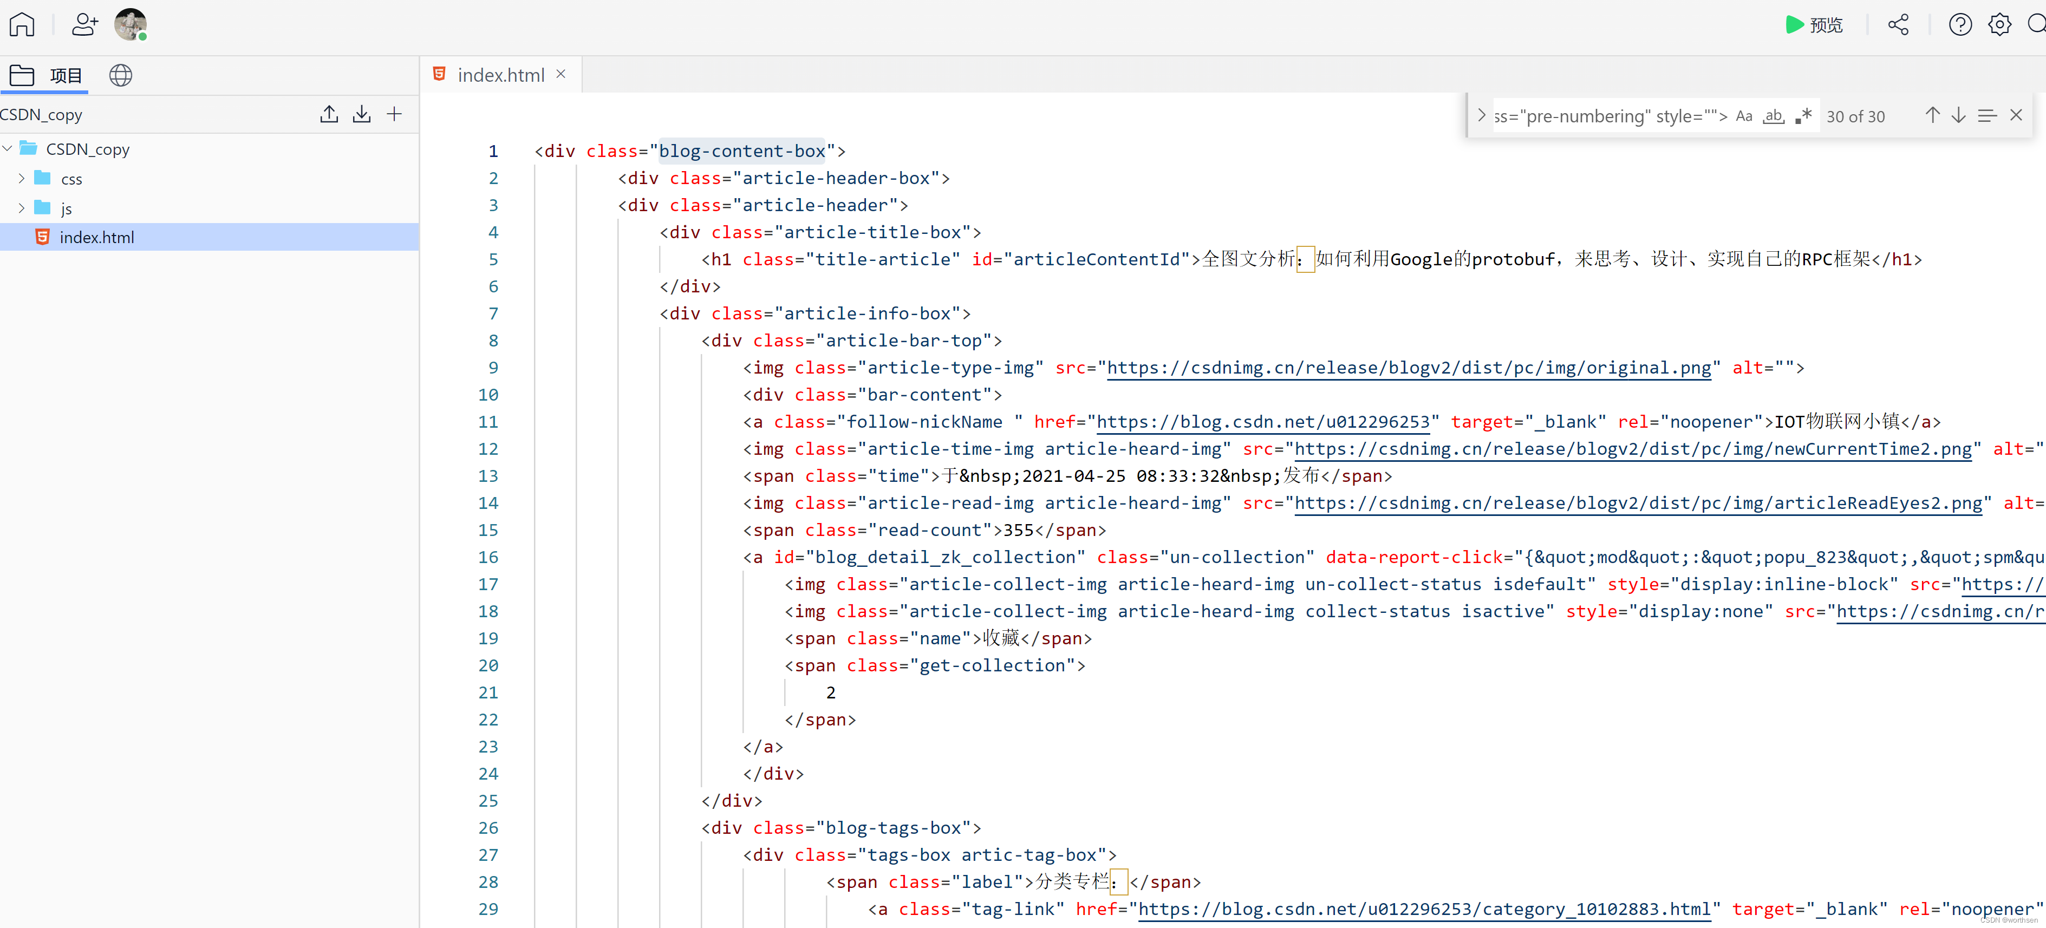Click the HTML5 icon on editor tab
2046x928 pixels.
point(439,74)
